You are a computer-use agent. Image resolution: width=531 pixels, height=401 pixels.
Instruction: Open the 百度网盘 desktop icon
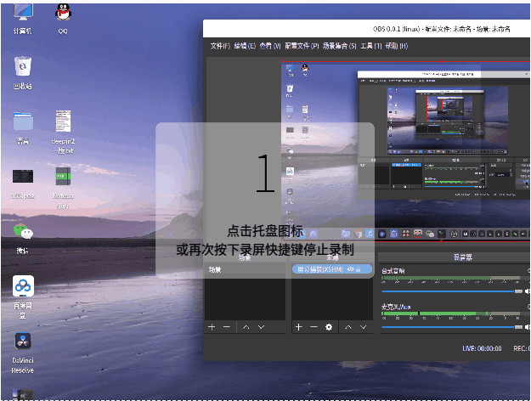coord(23,297)
